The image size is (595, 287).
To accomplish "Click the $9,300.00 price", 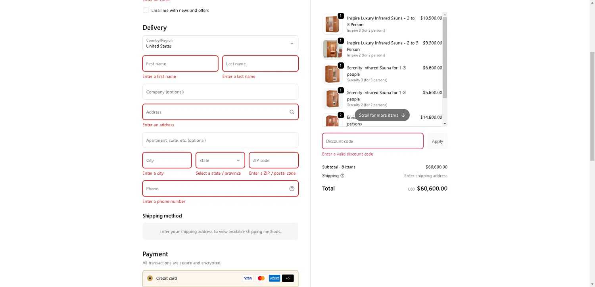I will tap(432, 43).
